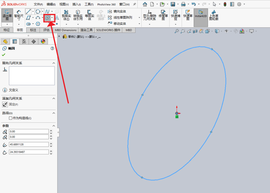The image size is (270, 193).
Task: Switch to the 特征 tab
Action: coord(7,30)
